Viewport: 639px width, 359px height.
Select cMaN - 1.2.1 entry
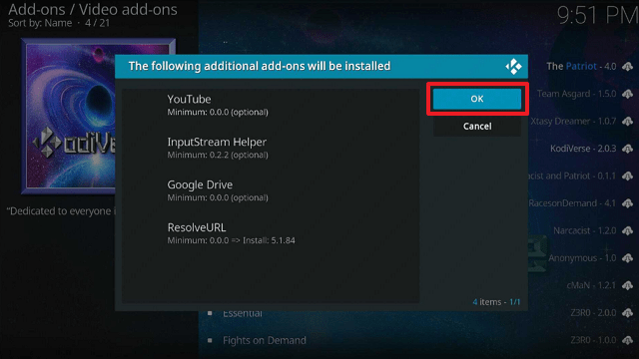point(591,285)
